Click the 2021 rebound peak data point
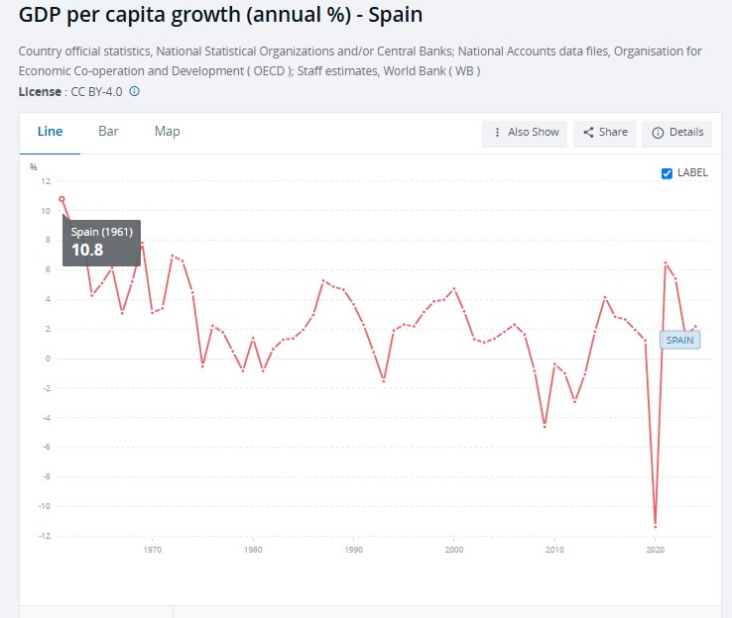Viewport: 732px width, 618px height. click(x=666, y=262)
